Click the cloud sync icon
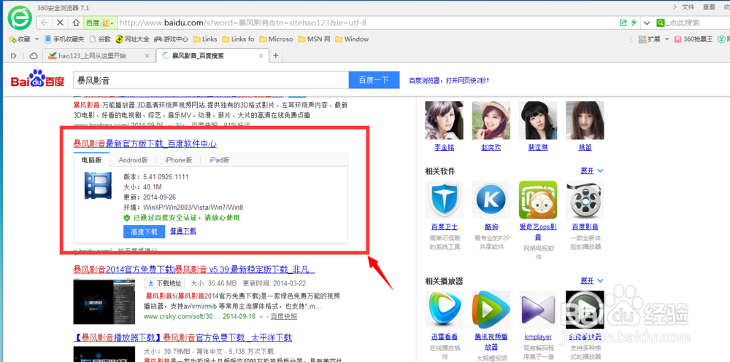 tap(33, 56)
